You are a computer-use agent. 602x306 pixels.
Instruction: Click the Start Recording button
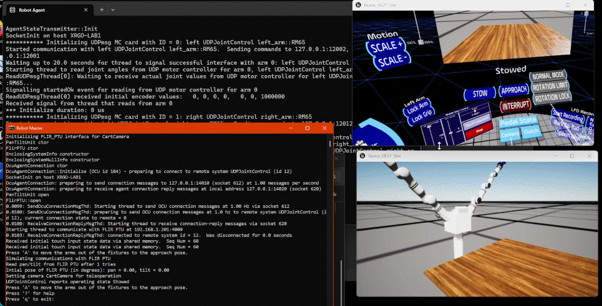tap(567, 116)
